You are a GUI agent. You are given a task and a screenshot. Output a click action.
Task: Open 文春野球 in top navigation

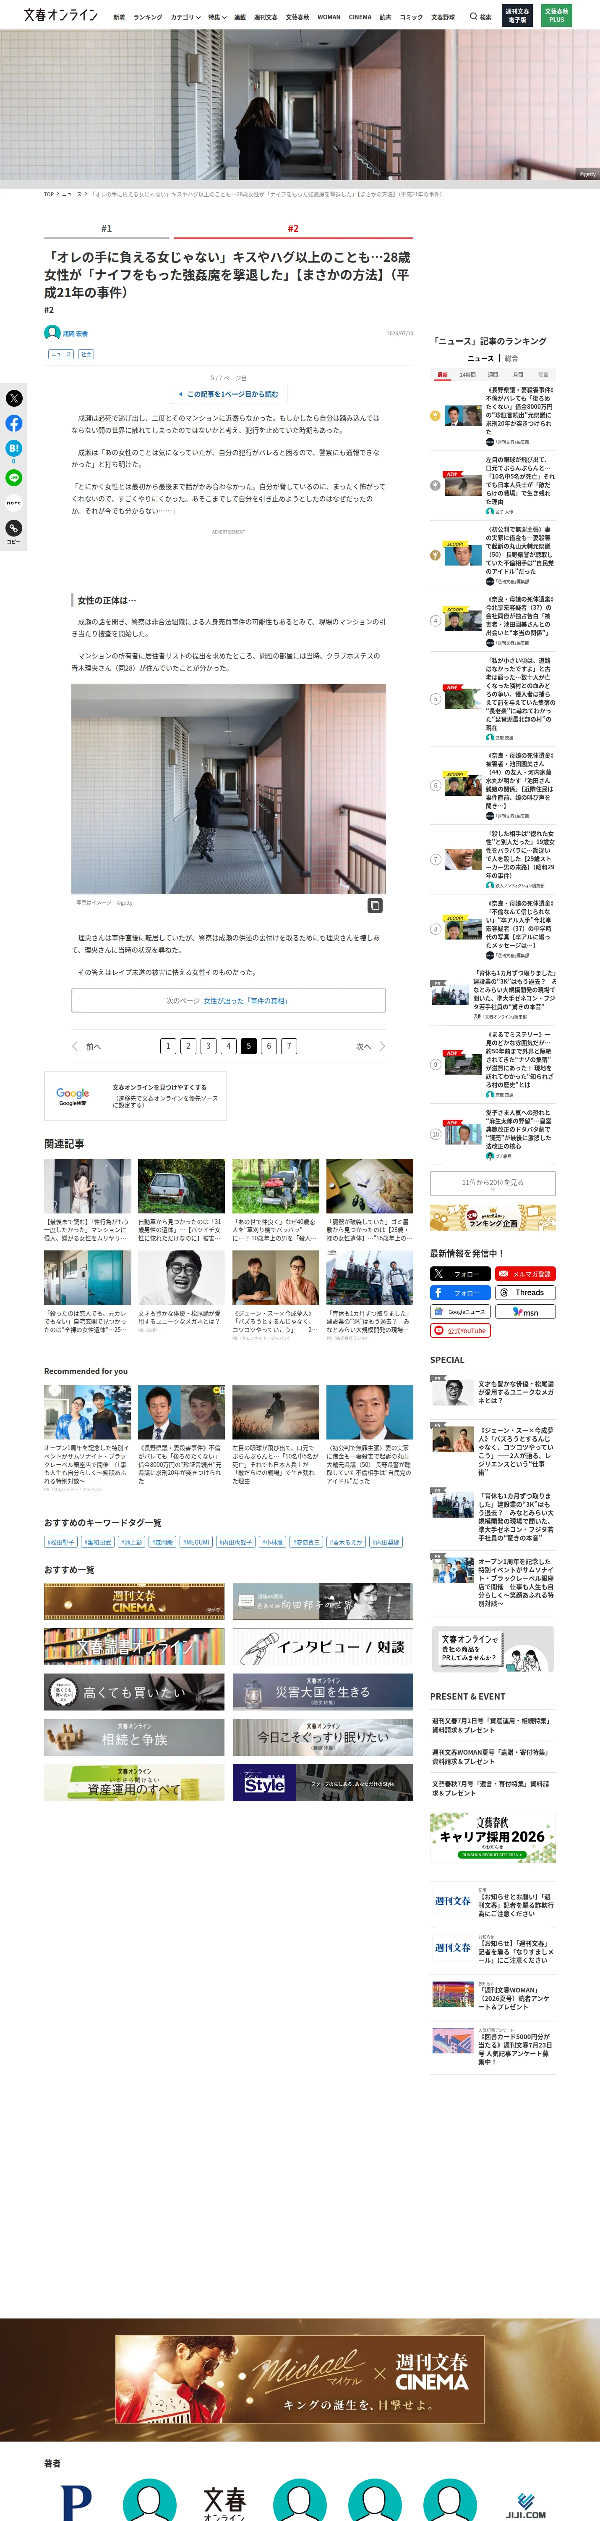click(443, 17)
